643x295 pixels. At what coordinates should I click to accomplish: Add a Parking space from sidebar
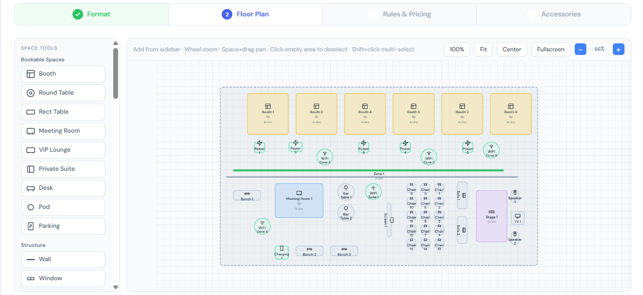click(63, 226)
